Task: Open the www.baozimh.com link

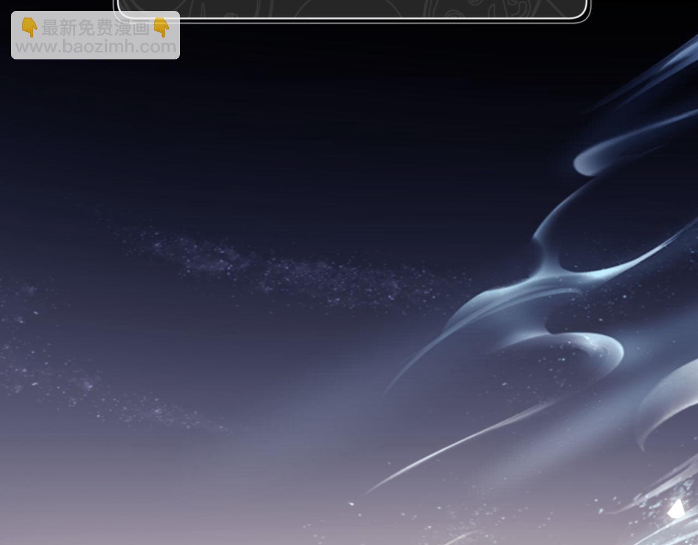Action: [95, 47]
